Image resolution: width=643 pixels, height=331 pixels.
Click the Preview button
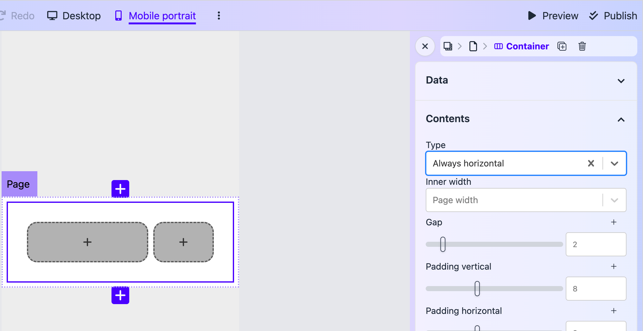coord(553,16)
